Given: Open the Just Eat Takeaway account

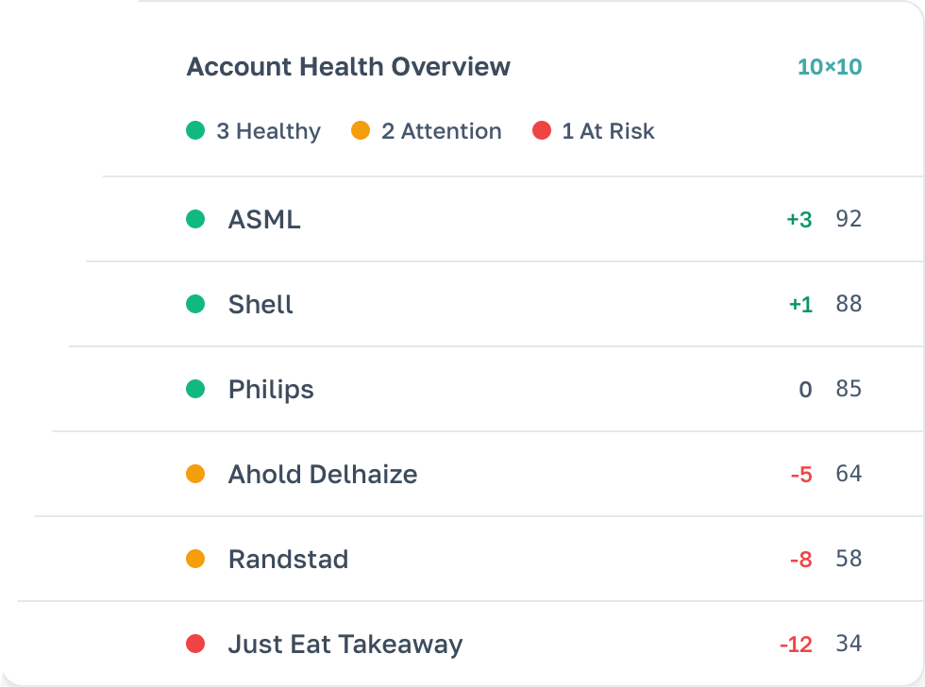Looking at the screenshot, I should click(x=345, y=645).
